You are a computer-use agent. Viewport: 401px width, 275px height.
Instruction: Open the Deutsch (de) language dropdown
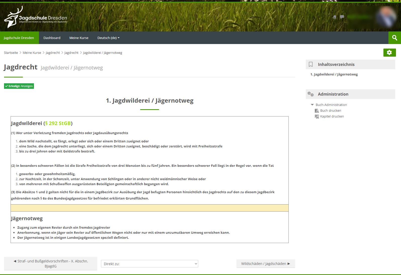tap(109, 38)
